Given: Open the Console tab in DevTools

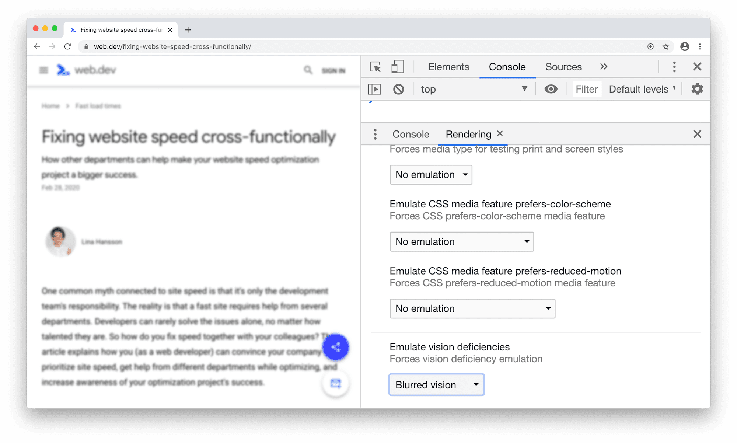Looking at the screenshot, I should point(506,66).
